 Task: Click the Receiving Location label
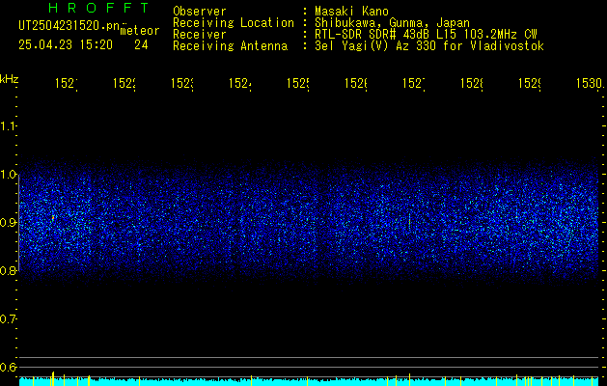pos(234,23)
